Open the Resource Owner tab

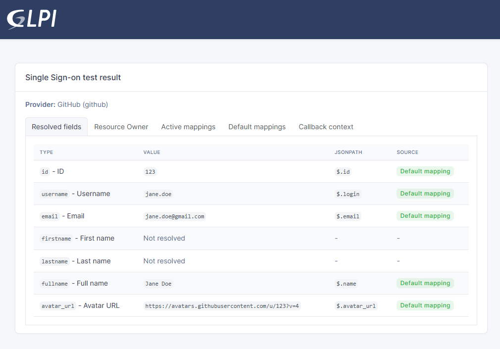pos(121,127)
